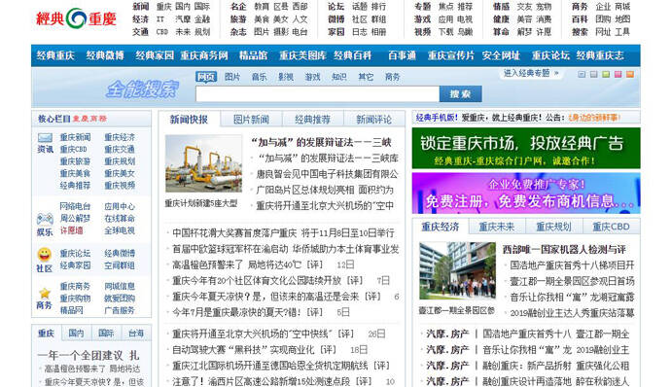
Task: Open 重庆宣传片 in the blue navigation bar
Action: 451,55
